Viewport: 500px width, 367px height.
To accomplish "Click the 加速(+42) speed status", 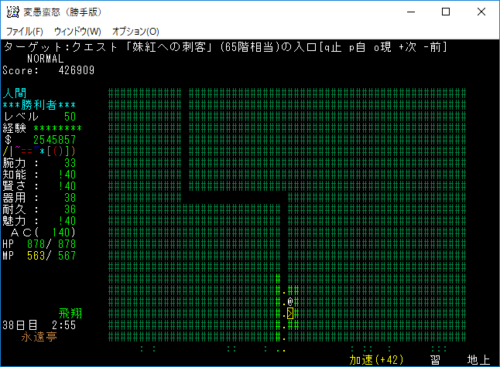I will (376, 360).
